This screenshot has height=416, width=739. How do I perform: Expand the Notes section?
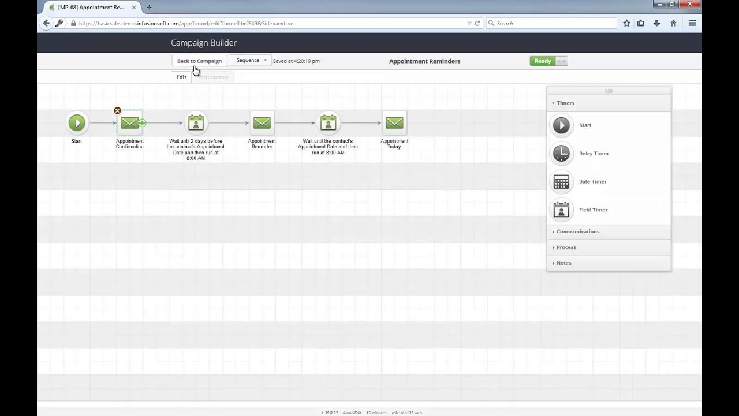pyautogui.click(x=609, y=263)
